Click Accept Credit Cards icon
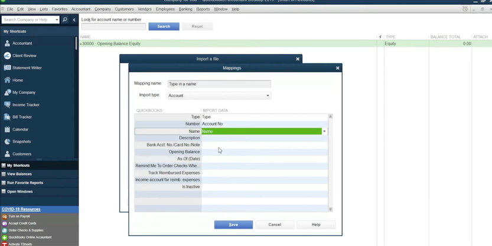Viewport: 492px width, 246px height. [4, 224]
